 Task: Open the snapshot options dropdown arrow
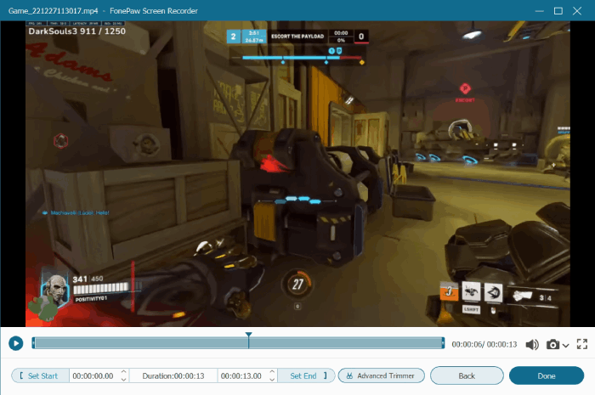566,346
